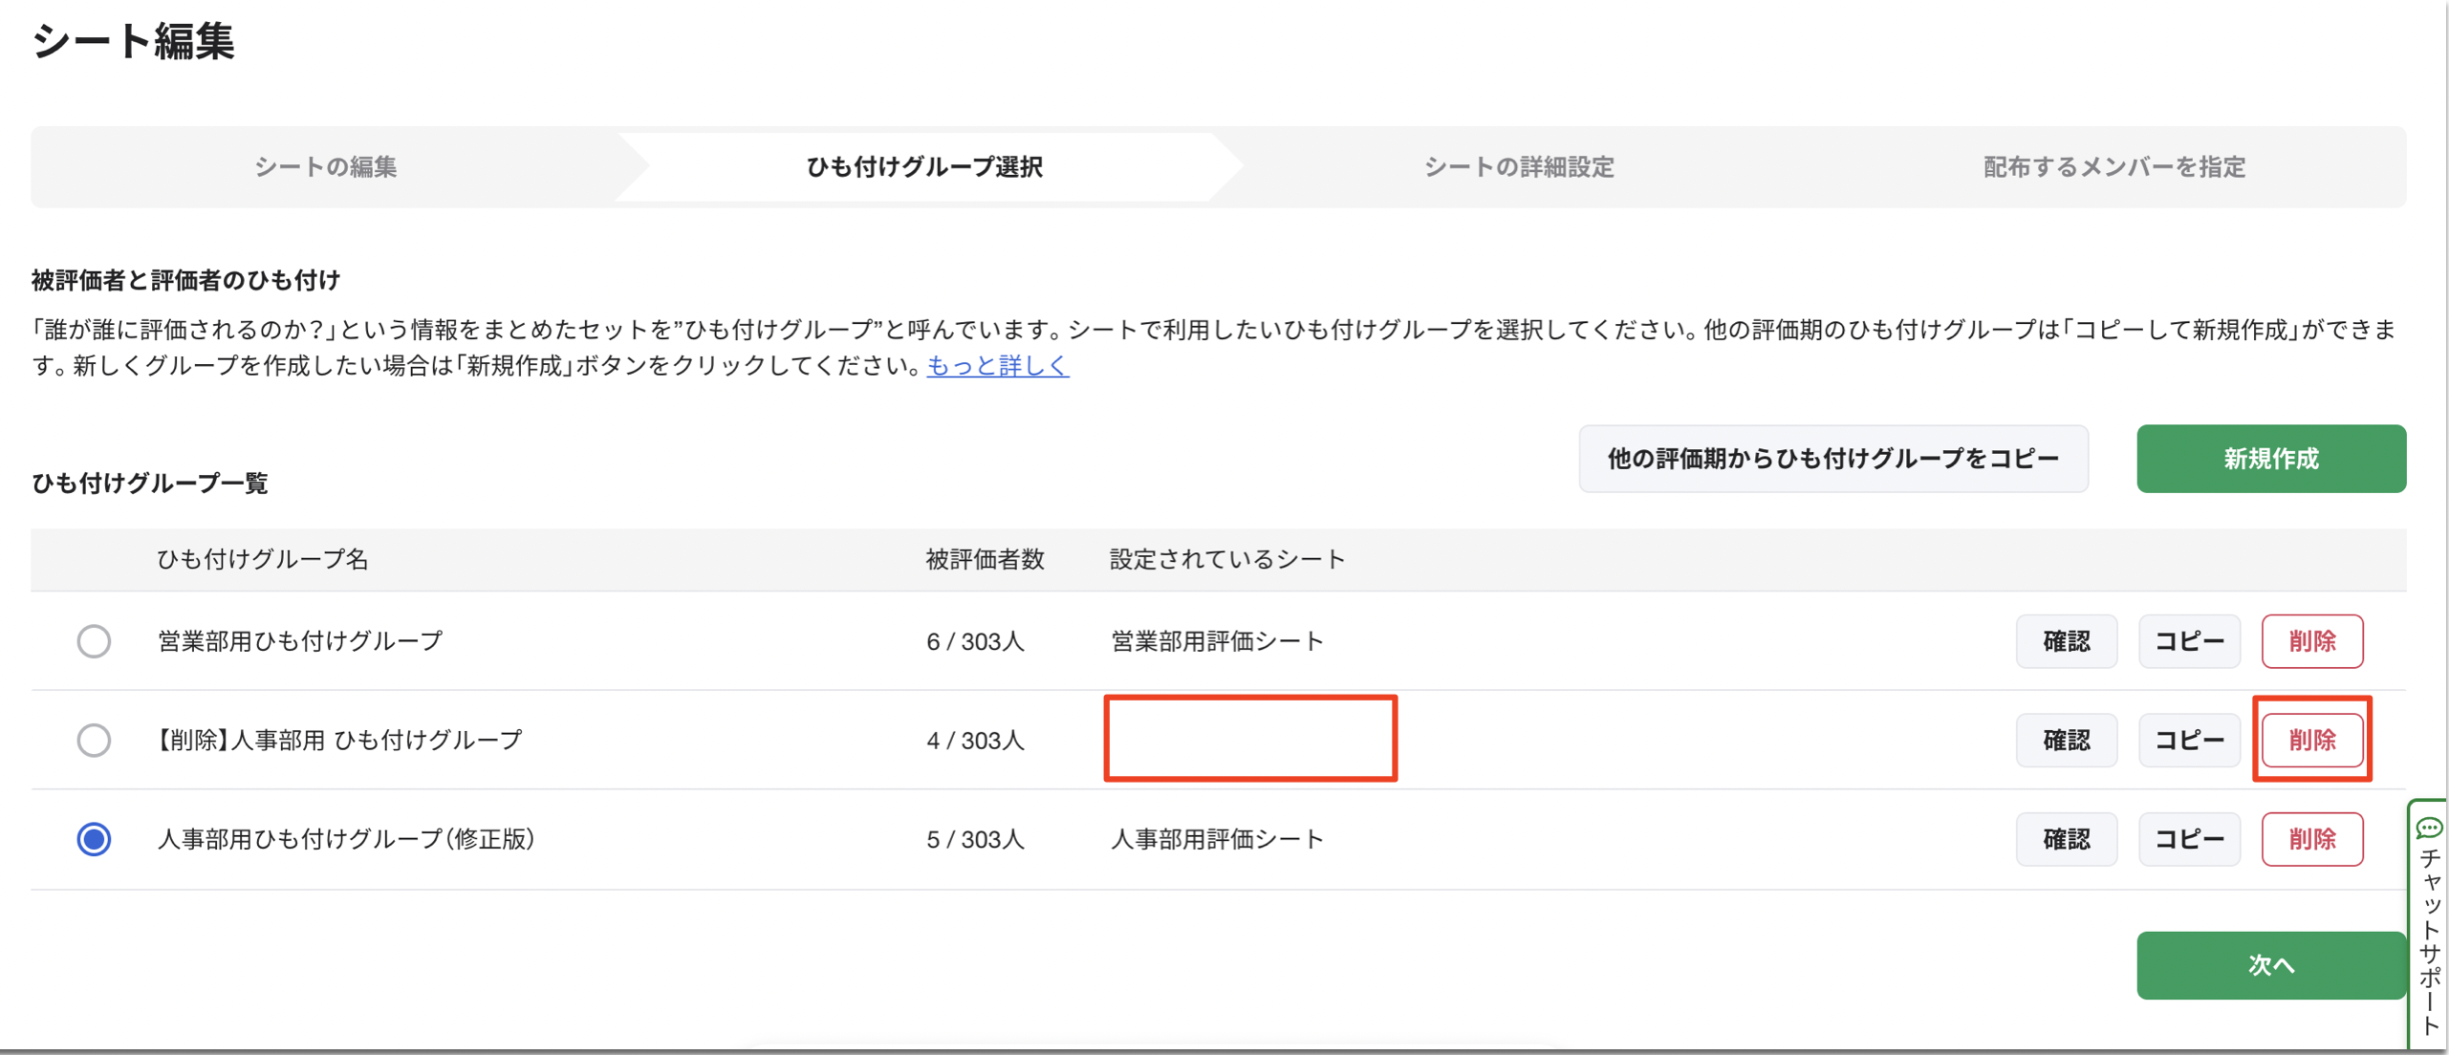The image size is (2449, 1055).
Task: Delete the 人事部用ひも付けグループ(修正版) row
Action: (2311, 839)
